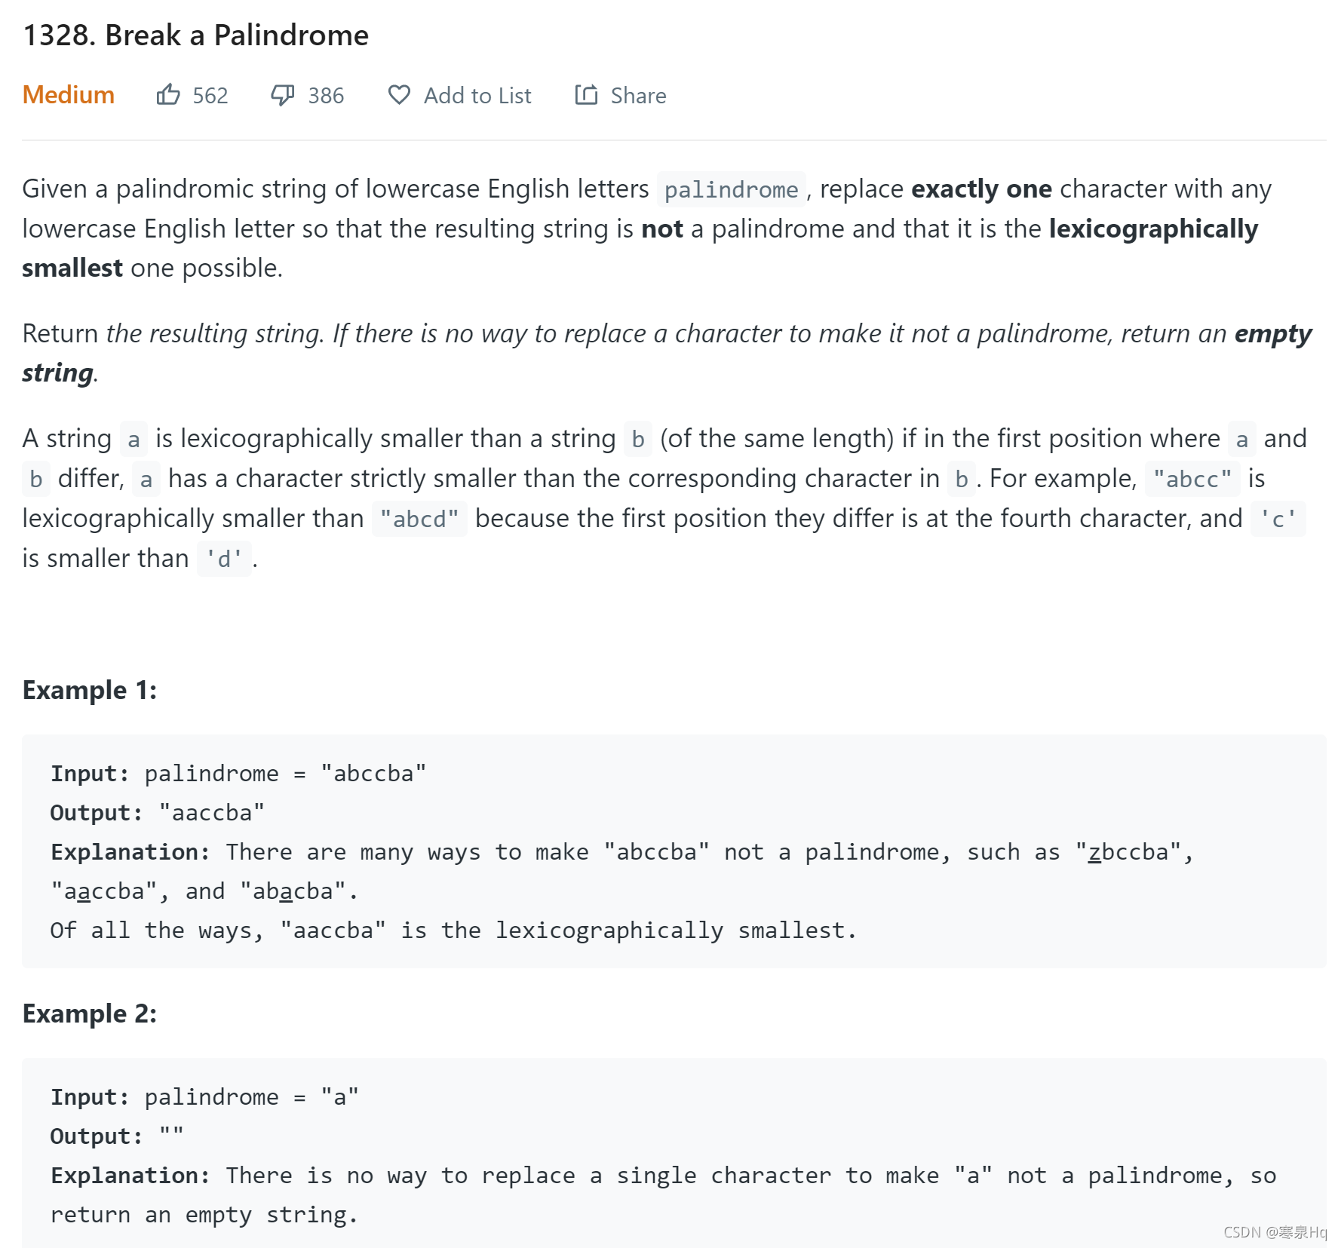Click the thumbs-up like icon
Image resolution: width=1338 pixels, height=1248 pixels.
(x=167, y=95)
